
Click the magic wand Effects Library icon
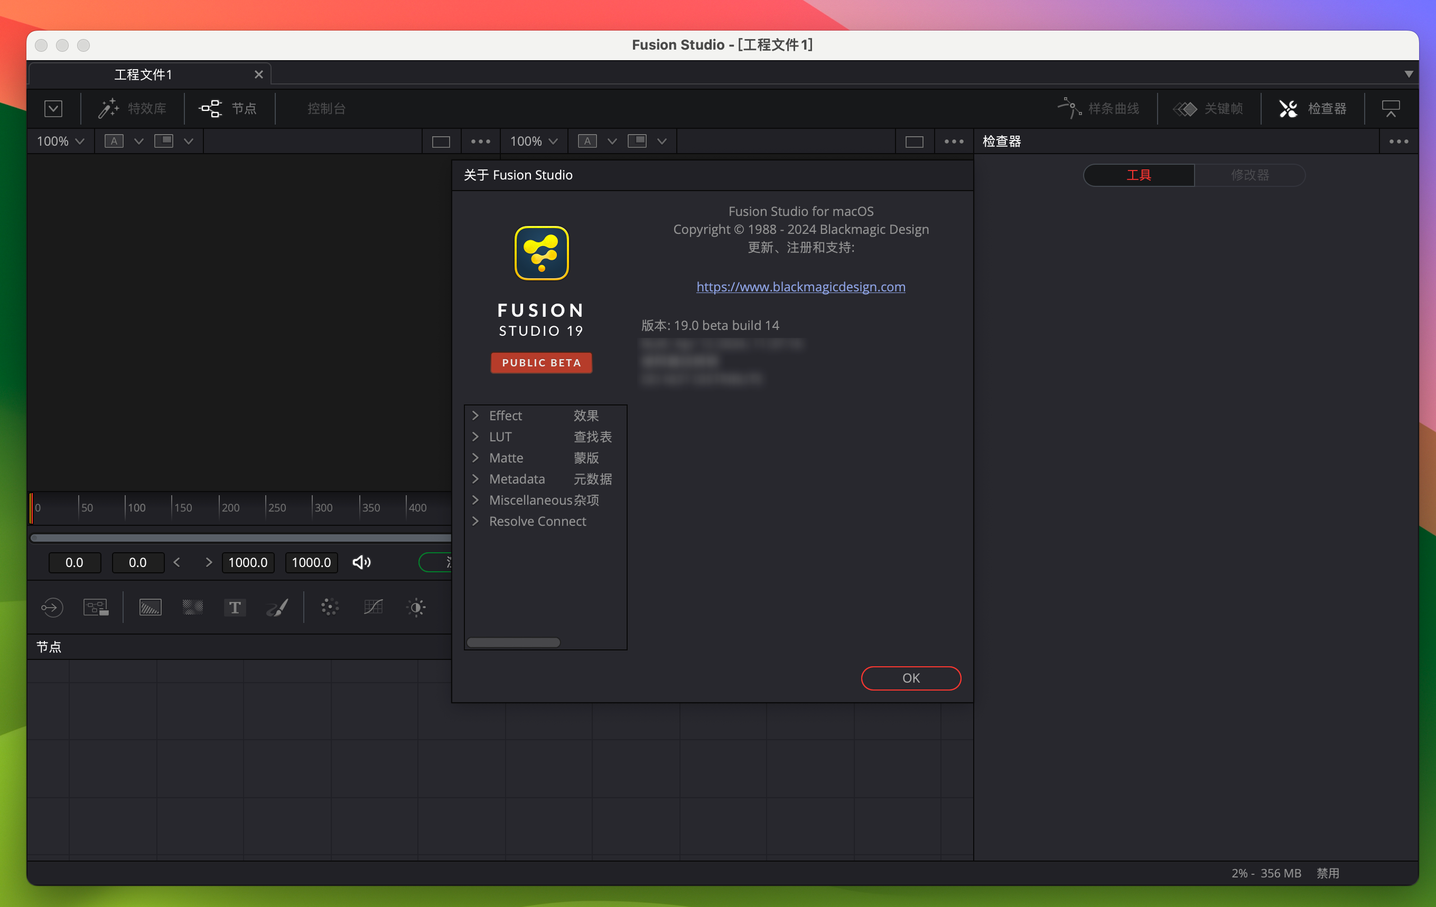point(108,108)
